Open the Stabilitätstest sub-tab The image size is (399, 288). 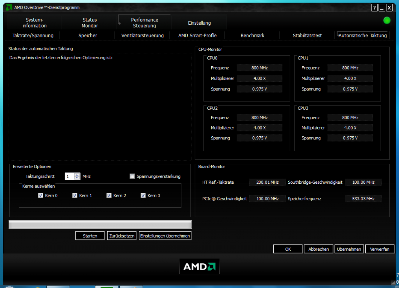pyautogui.click(x=307, y=35)
